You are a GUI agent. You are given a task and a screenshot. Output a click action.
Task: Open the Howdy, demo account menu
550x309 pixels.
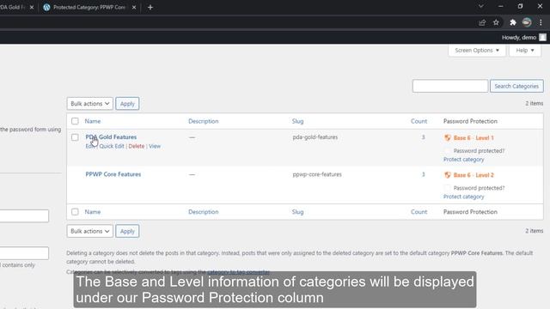523,37
